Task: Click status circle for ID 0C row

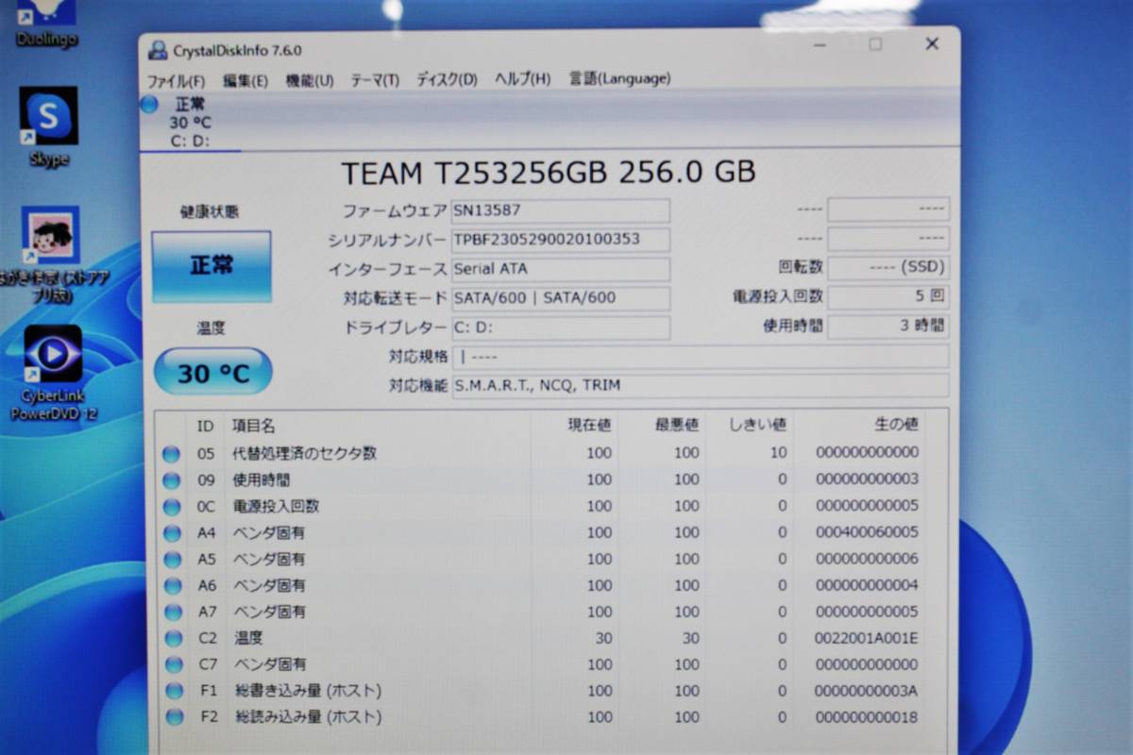Action: (x=171, y=507)
